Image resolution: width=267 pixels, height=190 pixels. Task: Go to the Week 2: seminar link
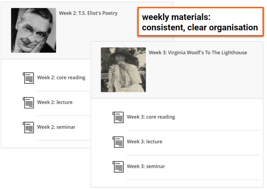click(56, 127)
